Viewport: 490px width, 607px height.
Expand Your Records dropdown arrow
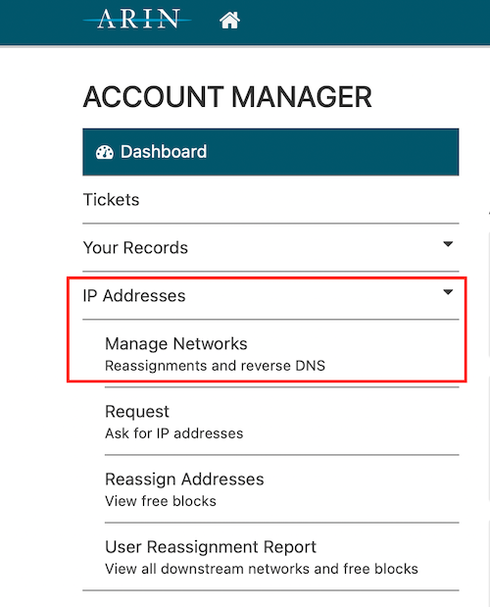(448, 244)
